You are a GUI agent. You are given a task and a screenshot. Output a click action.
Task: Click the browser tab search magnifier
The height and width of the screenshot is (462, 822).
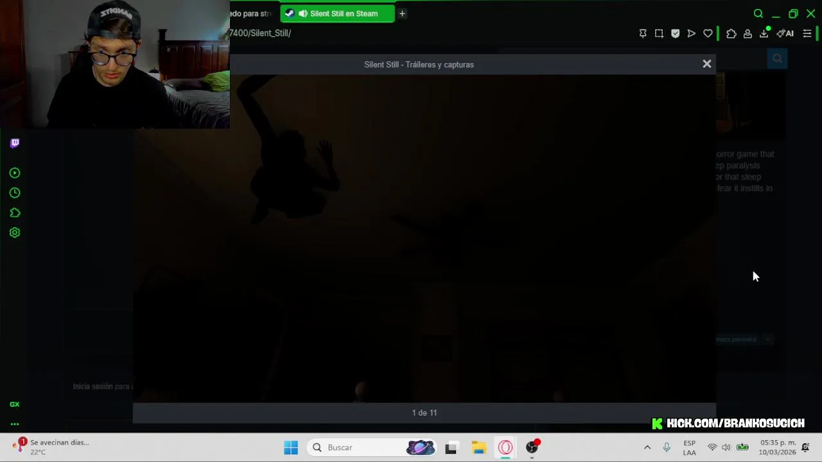758,13
